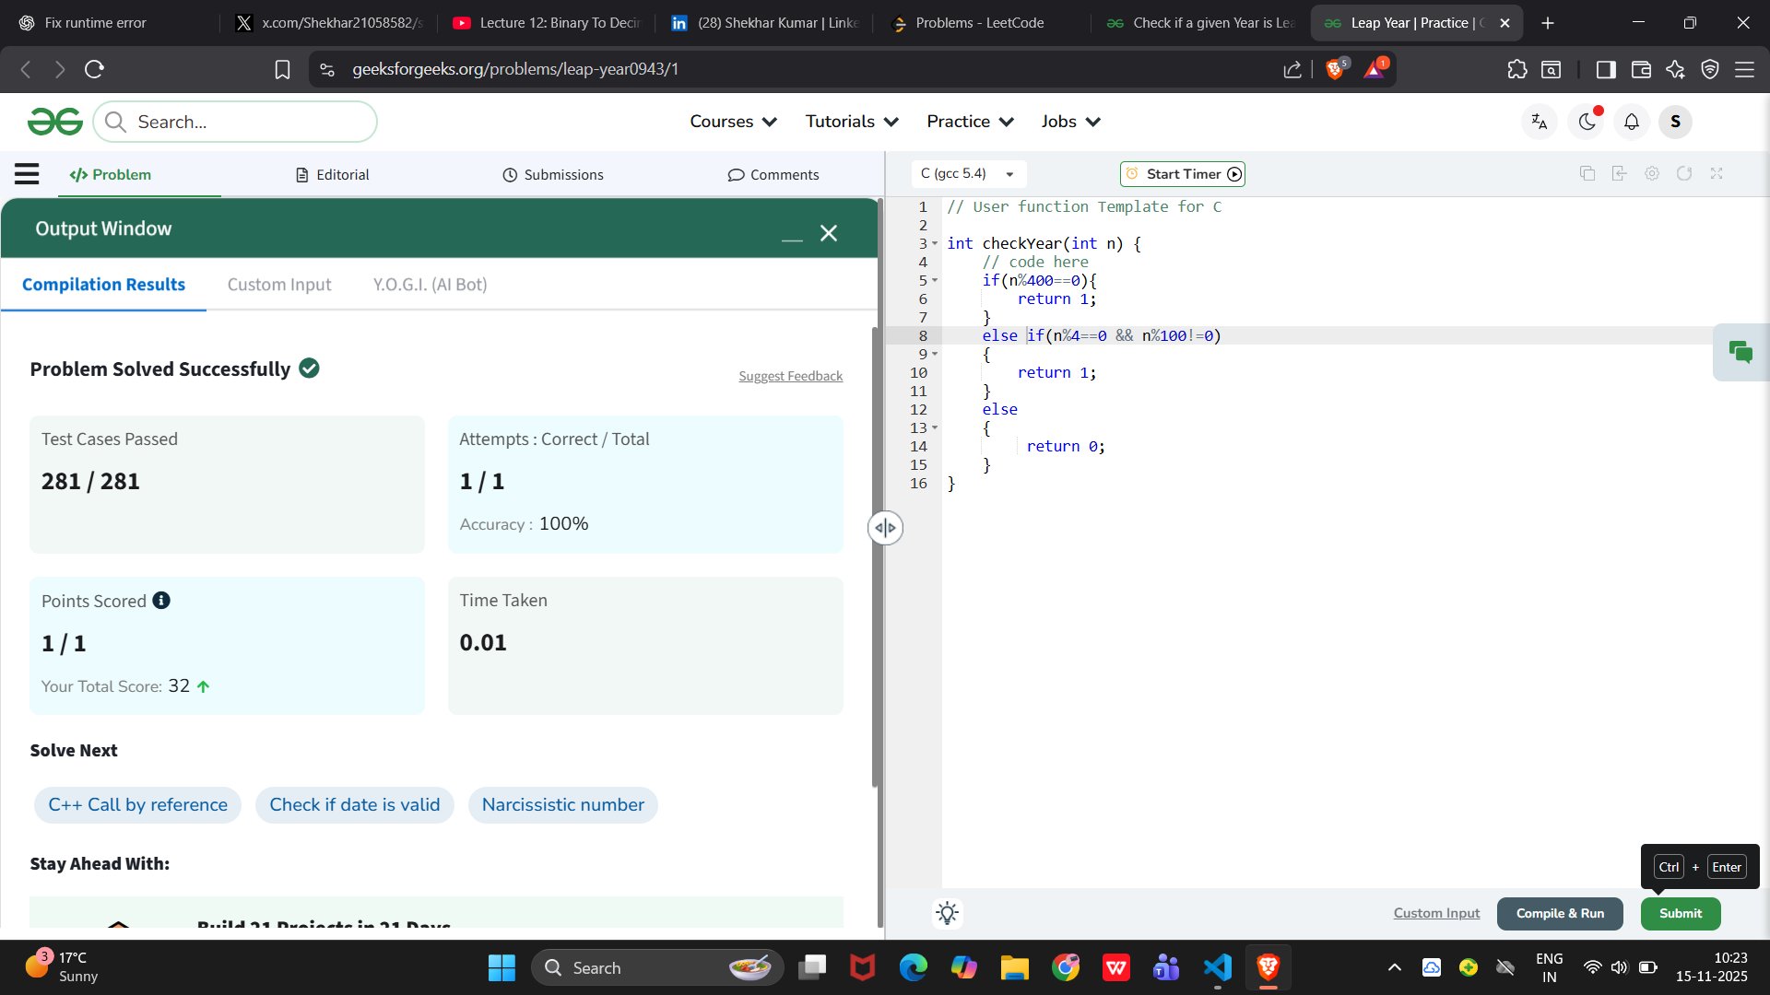Image resolution: width=1770 pixels, height=995 pixels.
Task: Click the Suggest Feedback link
Action: tap(790, 376)
